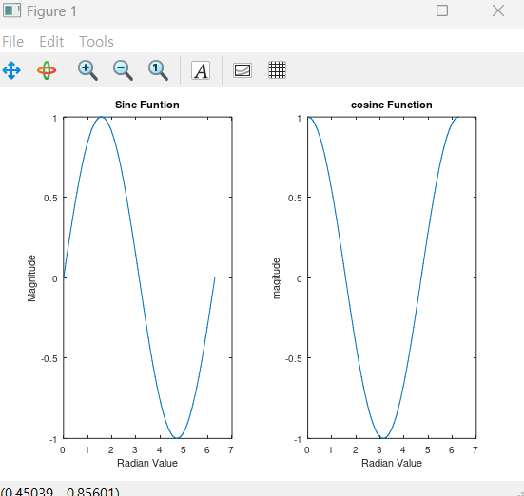Activate the Zoom In magnifier
Image resolution: width=524 pixels, height=496 pixels.
point(87,70)
